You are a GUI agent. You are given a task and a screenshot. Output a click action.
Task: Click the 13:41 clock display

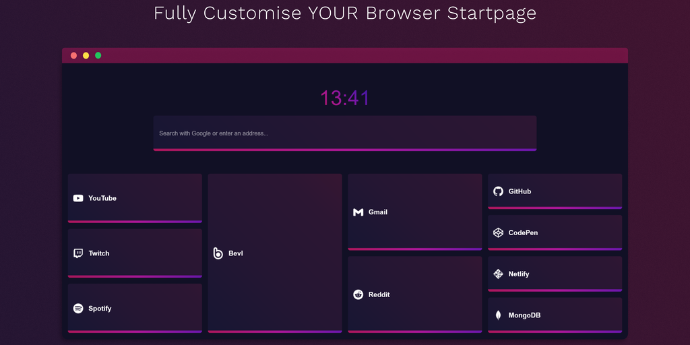coord(344,98)
